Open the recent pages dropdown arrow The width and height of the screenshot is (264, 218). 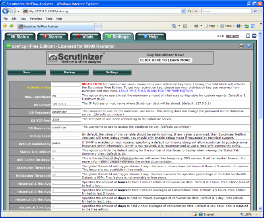coord(18,11)
